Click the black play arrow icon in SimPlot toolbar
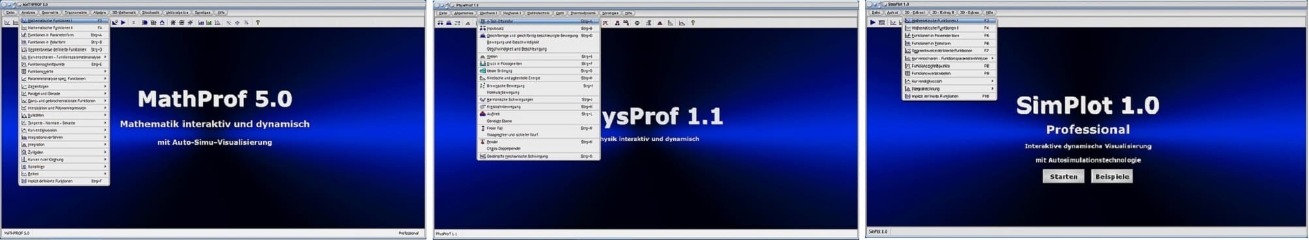 click(x=873, y=23)
